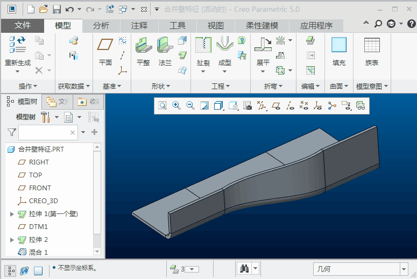Open the 文件 menu
Viewport: 417px width, 279px height.
pyautogui.click(x=23, y=25)
